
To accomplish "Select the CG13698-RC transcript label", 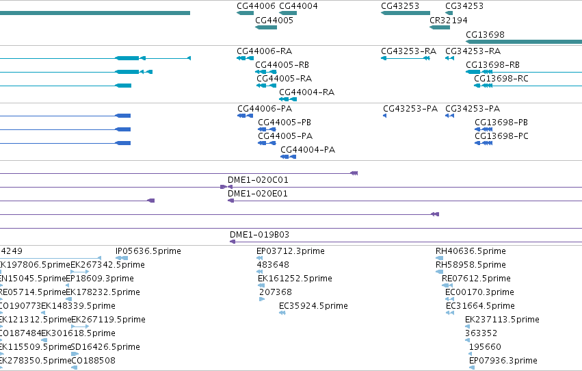I will click(501, 78).
